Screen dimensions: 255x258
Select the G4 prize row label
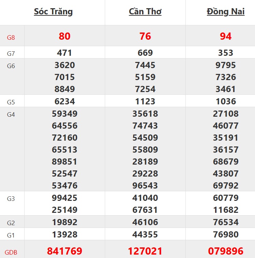[11, 114]
